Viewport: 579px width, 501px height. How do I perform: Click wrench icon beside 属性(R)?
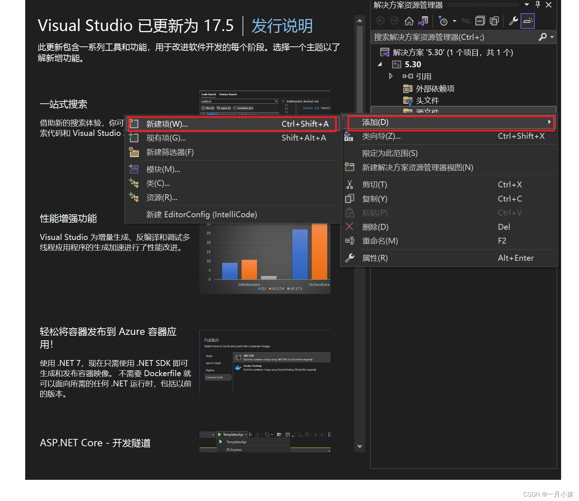click(x=350, y=258)
